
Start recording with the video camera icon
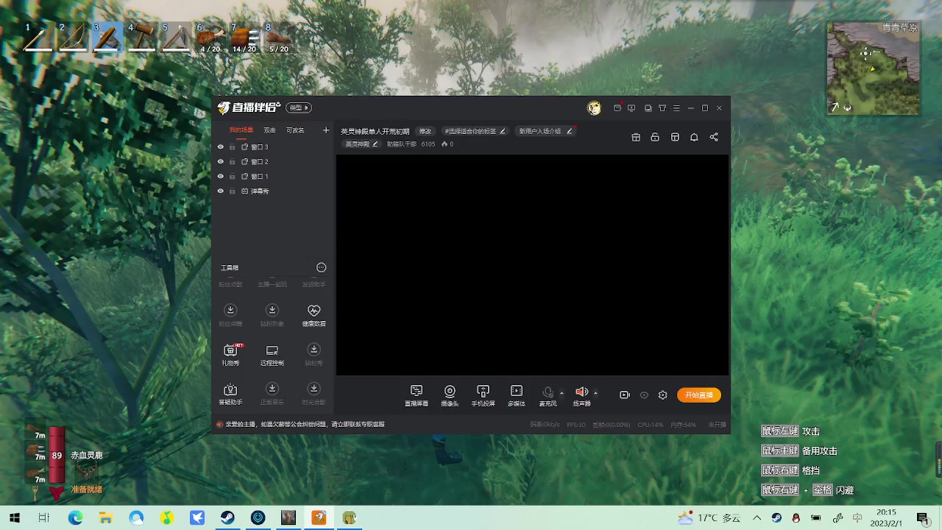[x=625, y=395]
